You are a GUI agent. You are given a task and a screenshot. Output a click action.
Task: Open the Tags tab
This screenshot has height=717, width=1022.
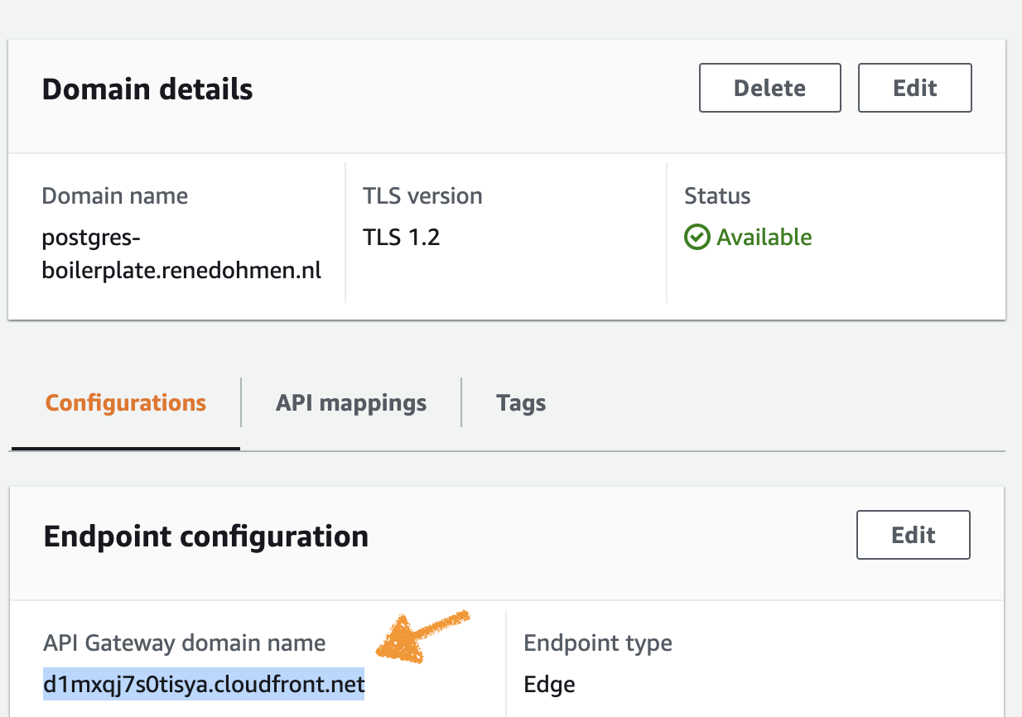(x=521, y=403)
